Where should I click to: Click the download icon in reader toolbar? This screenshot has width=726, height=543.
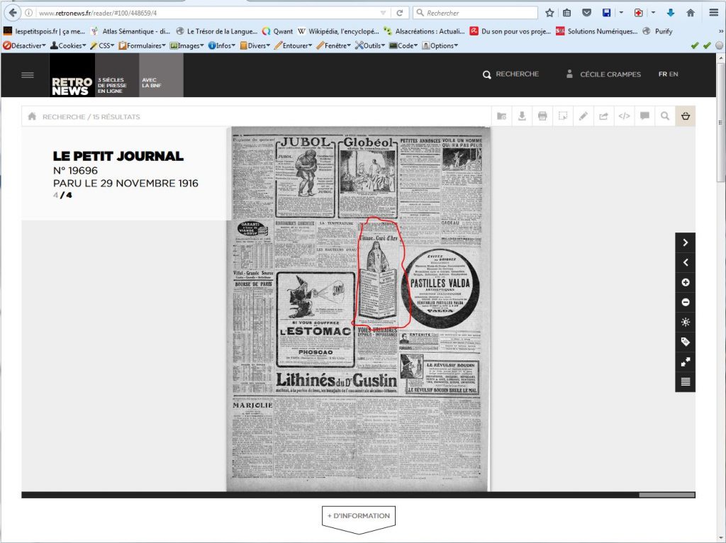(x=522, y=116)
